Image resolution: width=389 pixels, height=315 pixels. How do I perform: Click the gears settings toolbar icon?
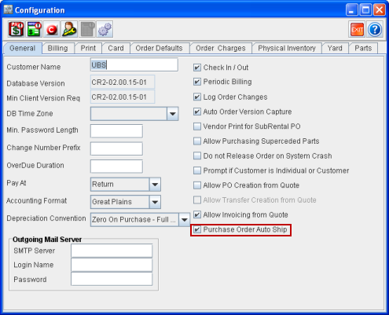pyautogui.click(x=105, y=29)
